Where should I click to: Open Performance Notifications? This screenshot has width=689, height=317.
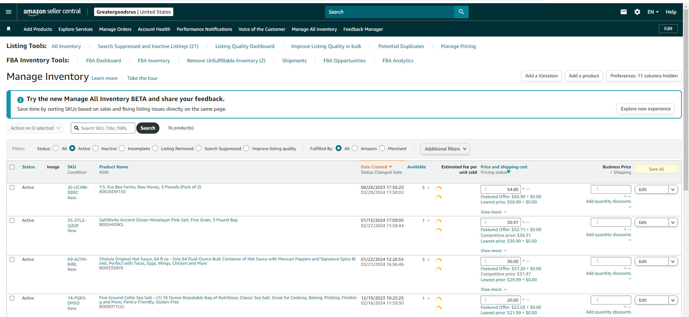coord(204,29)
